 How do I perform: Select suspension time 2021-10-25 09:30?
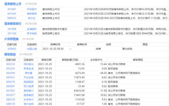point(53,49)
